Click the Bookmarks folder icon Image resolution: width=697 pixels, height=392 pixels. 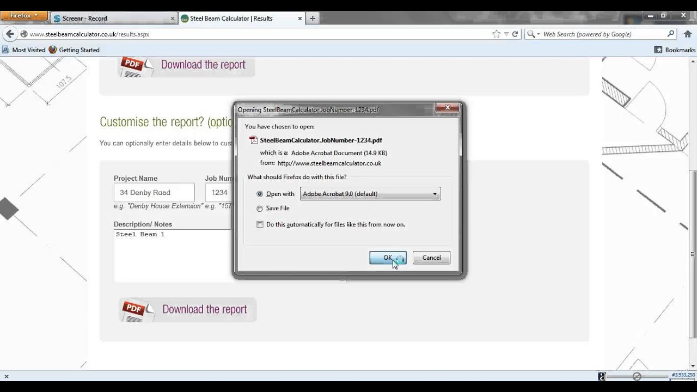pos(658,50)
